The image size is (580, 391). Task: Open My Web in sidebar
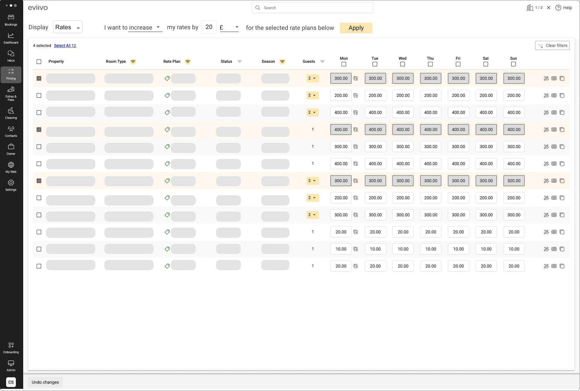click(11, 167)
